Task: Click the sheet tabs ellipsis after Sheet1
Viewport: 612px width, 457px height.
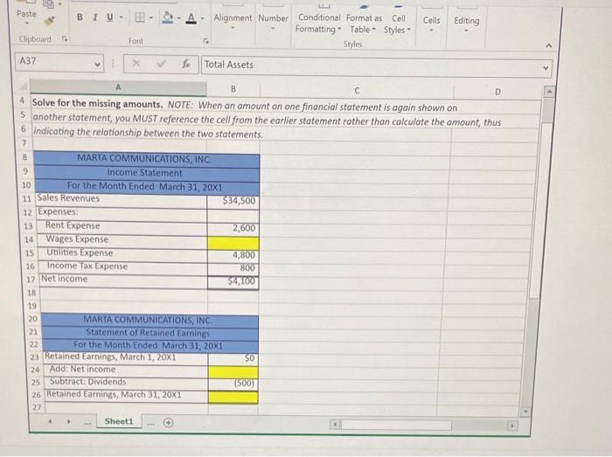Action: pyautogui.click(x=150, y=423)
